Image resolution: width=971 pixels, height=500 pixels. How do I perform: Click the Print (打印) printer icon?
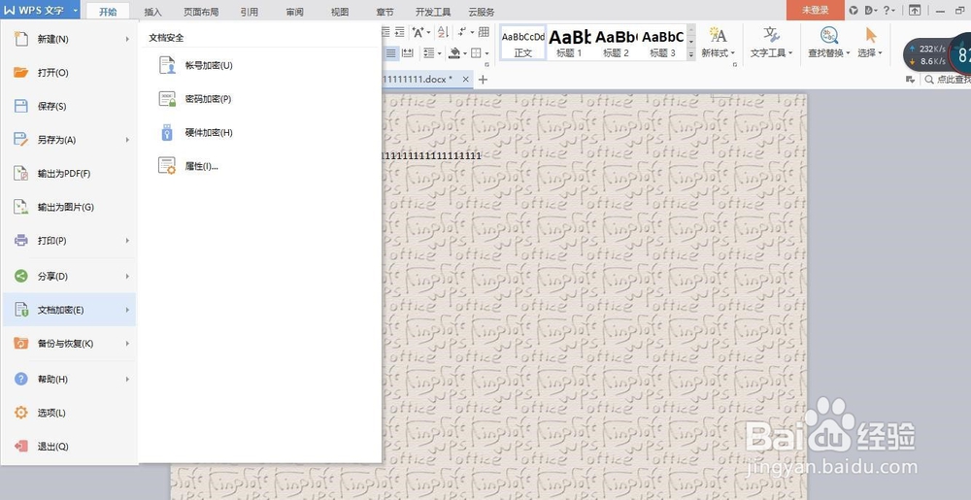pos(21,240)
